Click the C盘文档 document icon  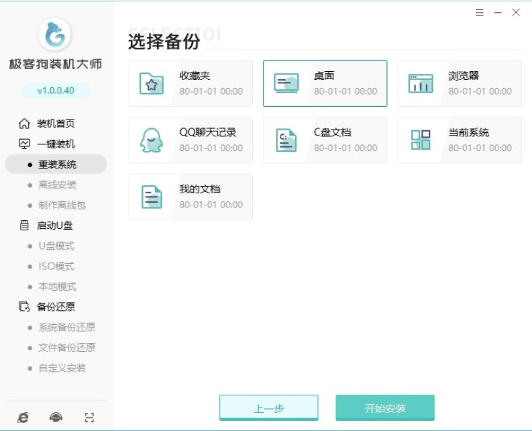(x=286, y=140)
